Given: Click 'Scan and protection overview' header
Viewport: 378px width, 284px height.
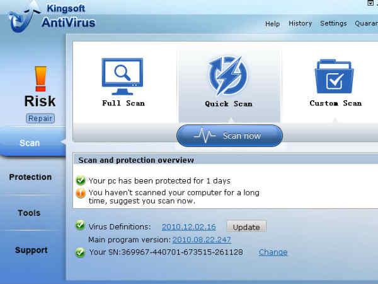Looking at the screenshot, I should [x=136, y=160].
